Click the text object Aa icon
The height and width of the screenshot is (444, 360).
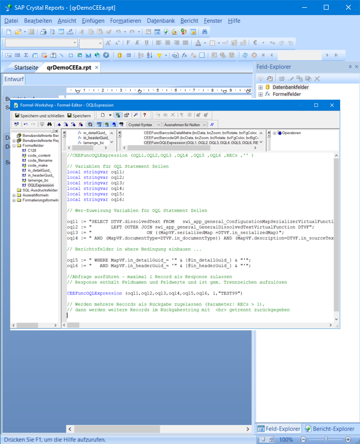pos(9,55)
